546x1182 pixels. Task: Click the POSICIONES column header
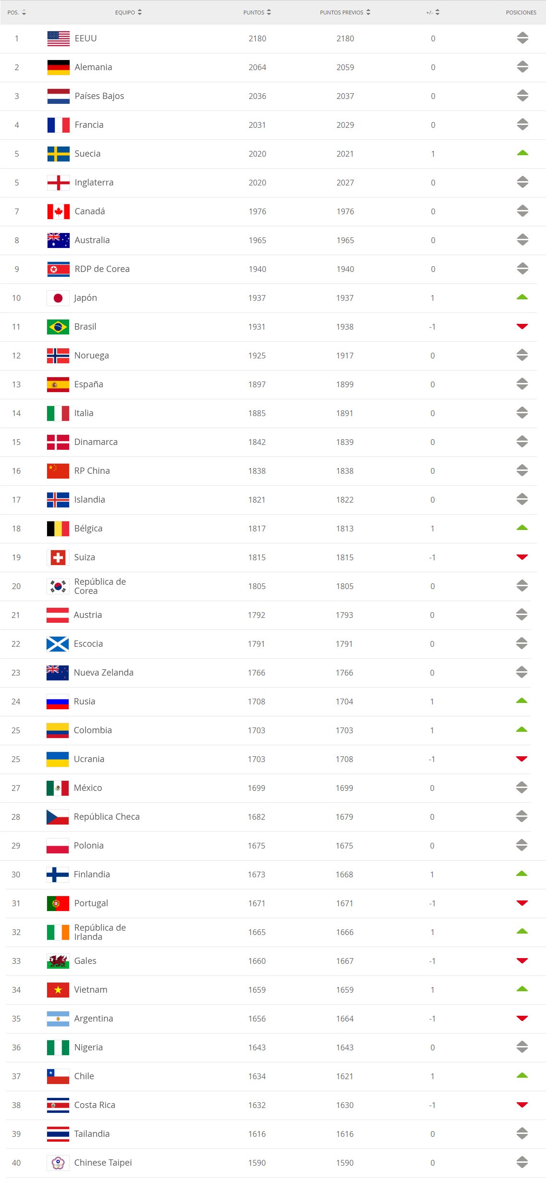point(521,12)
